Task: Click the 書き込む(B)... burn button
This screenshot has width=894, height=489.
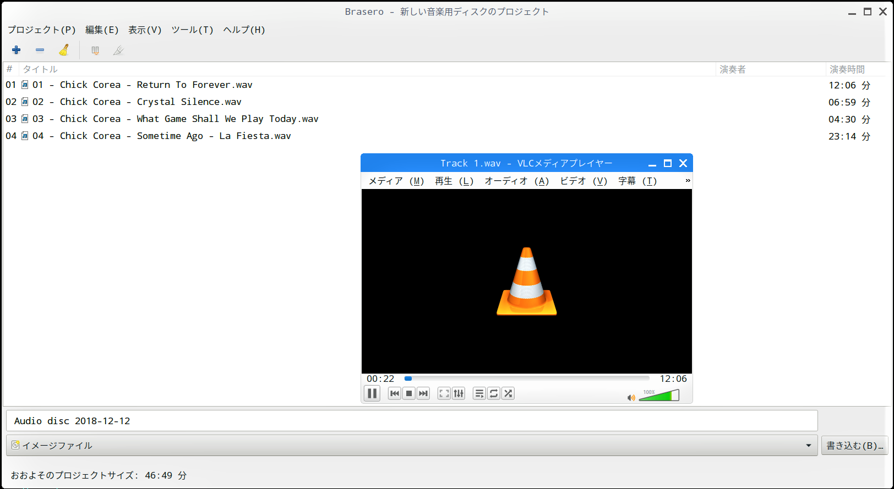Action: click(855, 446)
